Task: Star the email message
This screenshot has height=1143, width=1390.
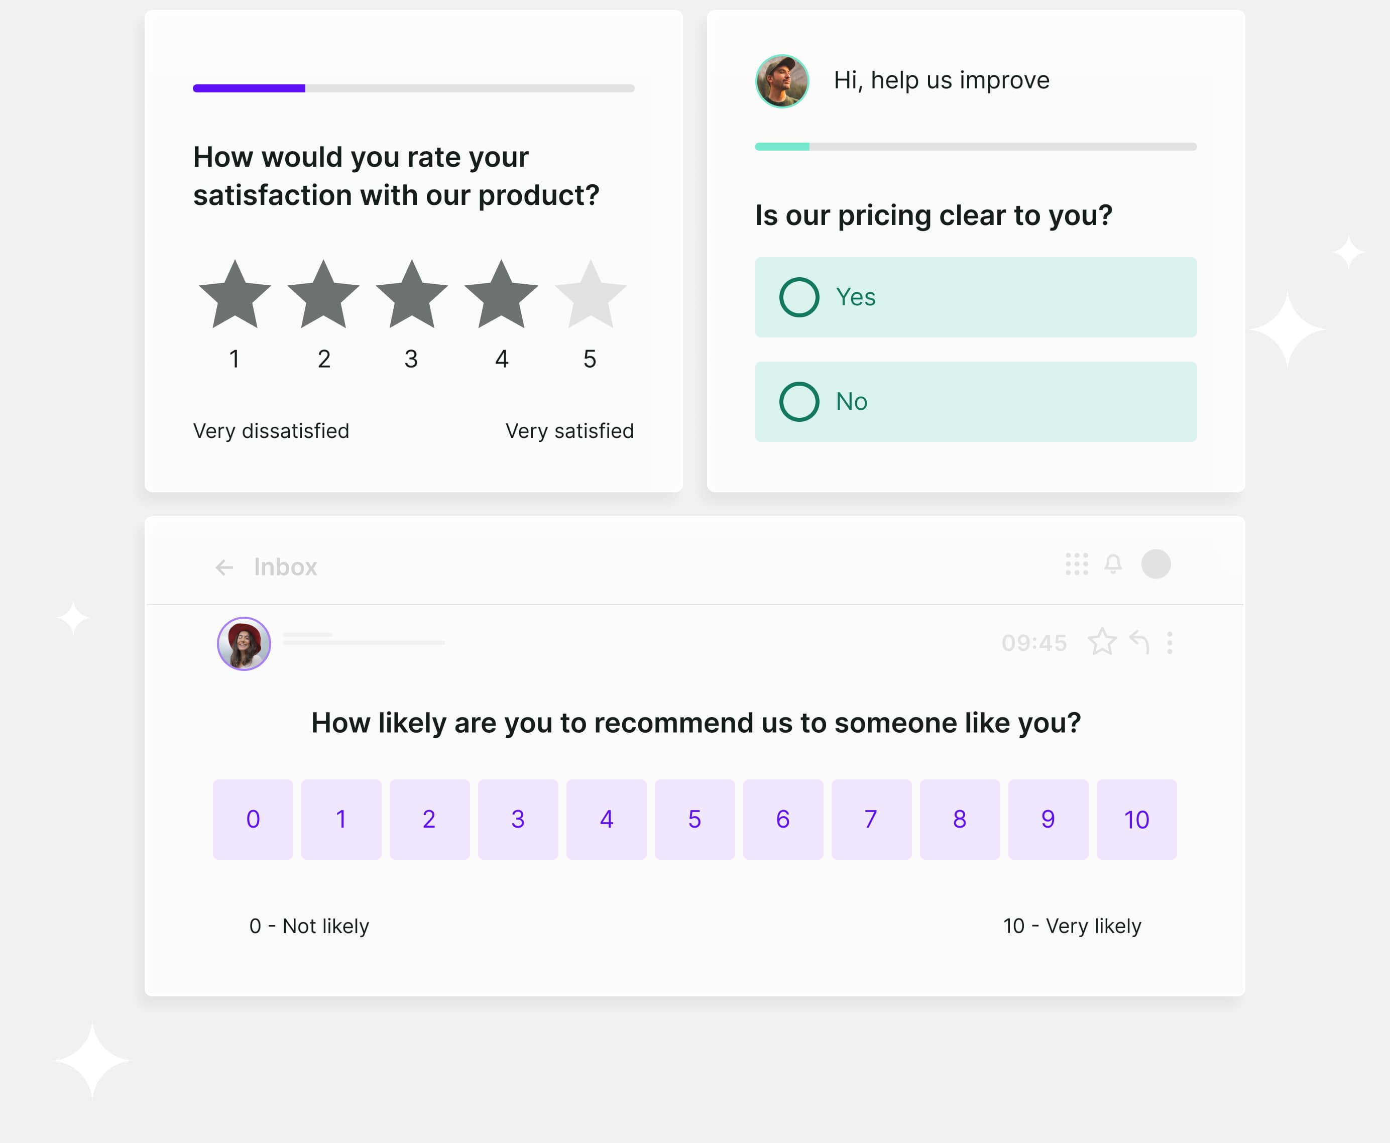Action: [1102, 642]
